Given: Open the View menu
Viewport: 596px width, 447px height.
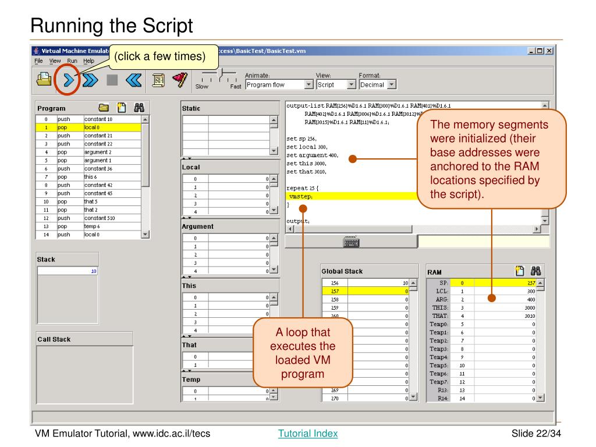Looking at the screenshot, I should (x=55, y=61).
